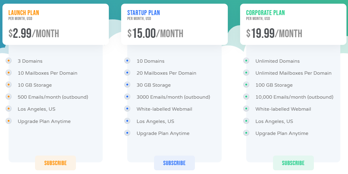Click the blue bullet beside 10 Domains
This screenshot has height=174, width=348.
(127, 61)
